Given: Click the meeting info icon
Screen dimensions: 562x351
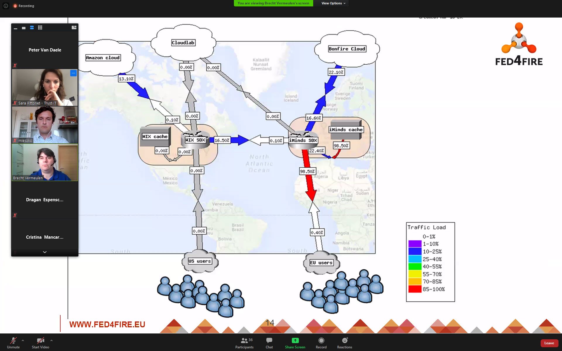Looking at the screenshot, I should coord(6,6).
